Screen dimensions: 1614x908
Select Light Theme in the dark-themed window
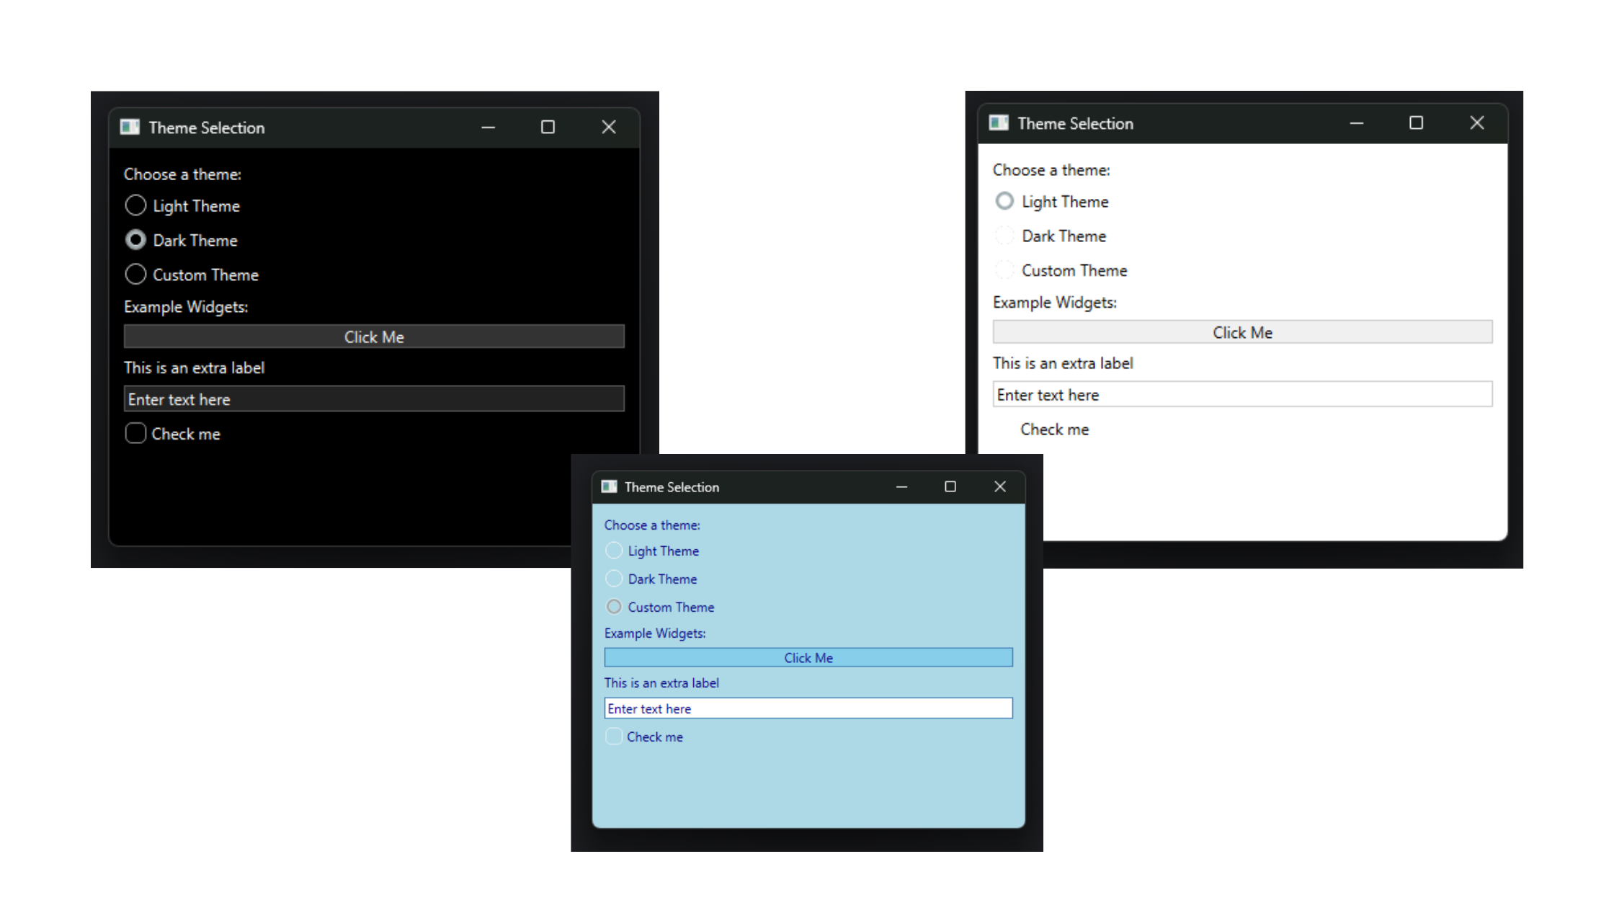coord(135,205)
